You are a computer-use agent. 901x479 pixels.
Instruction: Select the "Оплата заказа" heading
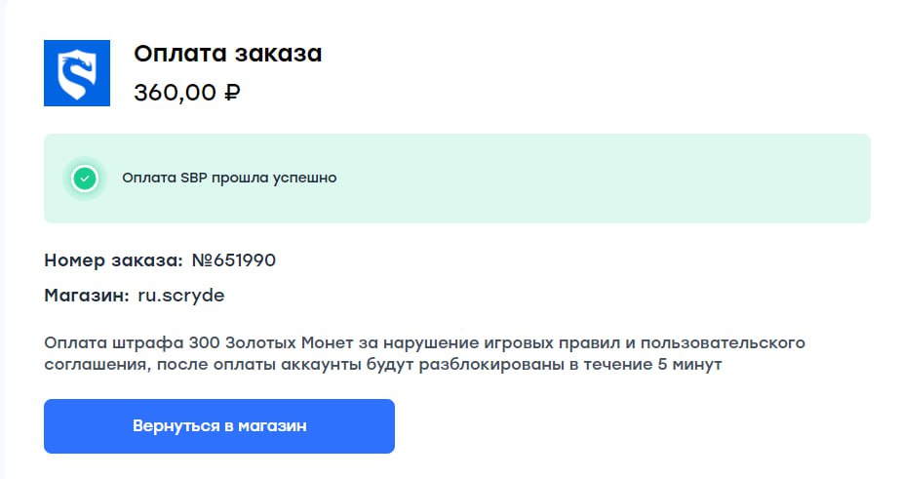228,54
